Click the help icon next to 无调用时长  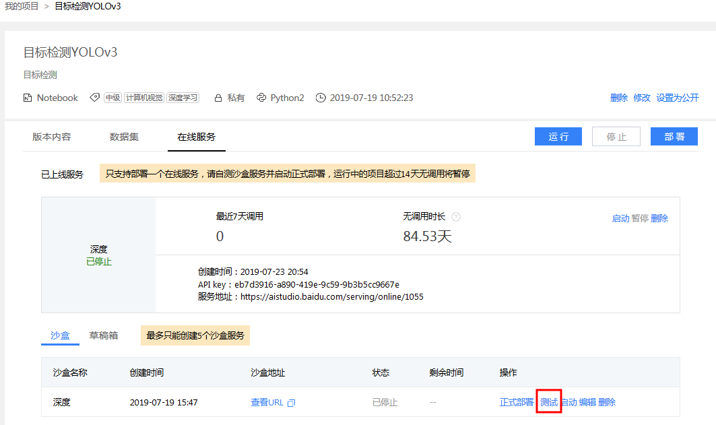coord(456,217)
